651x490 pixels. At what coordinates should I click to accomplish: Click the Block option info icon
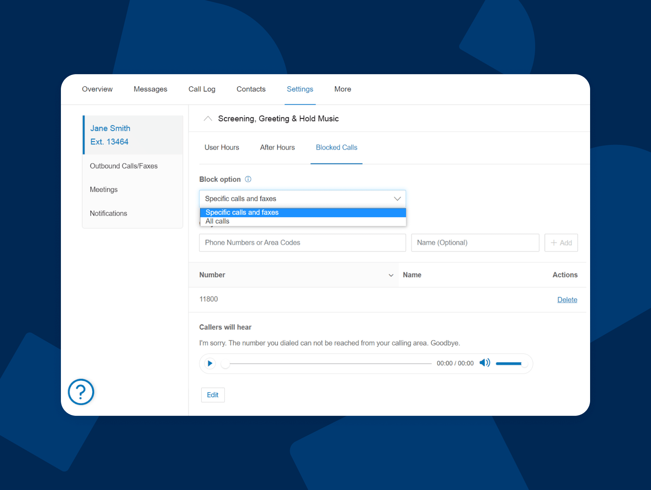(248, 179)
